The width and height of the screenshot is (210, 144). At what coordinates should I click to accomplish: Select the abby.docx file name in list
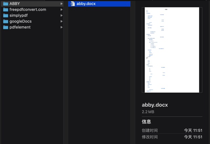pyautogui.click(x=86, y=4)
